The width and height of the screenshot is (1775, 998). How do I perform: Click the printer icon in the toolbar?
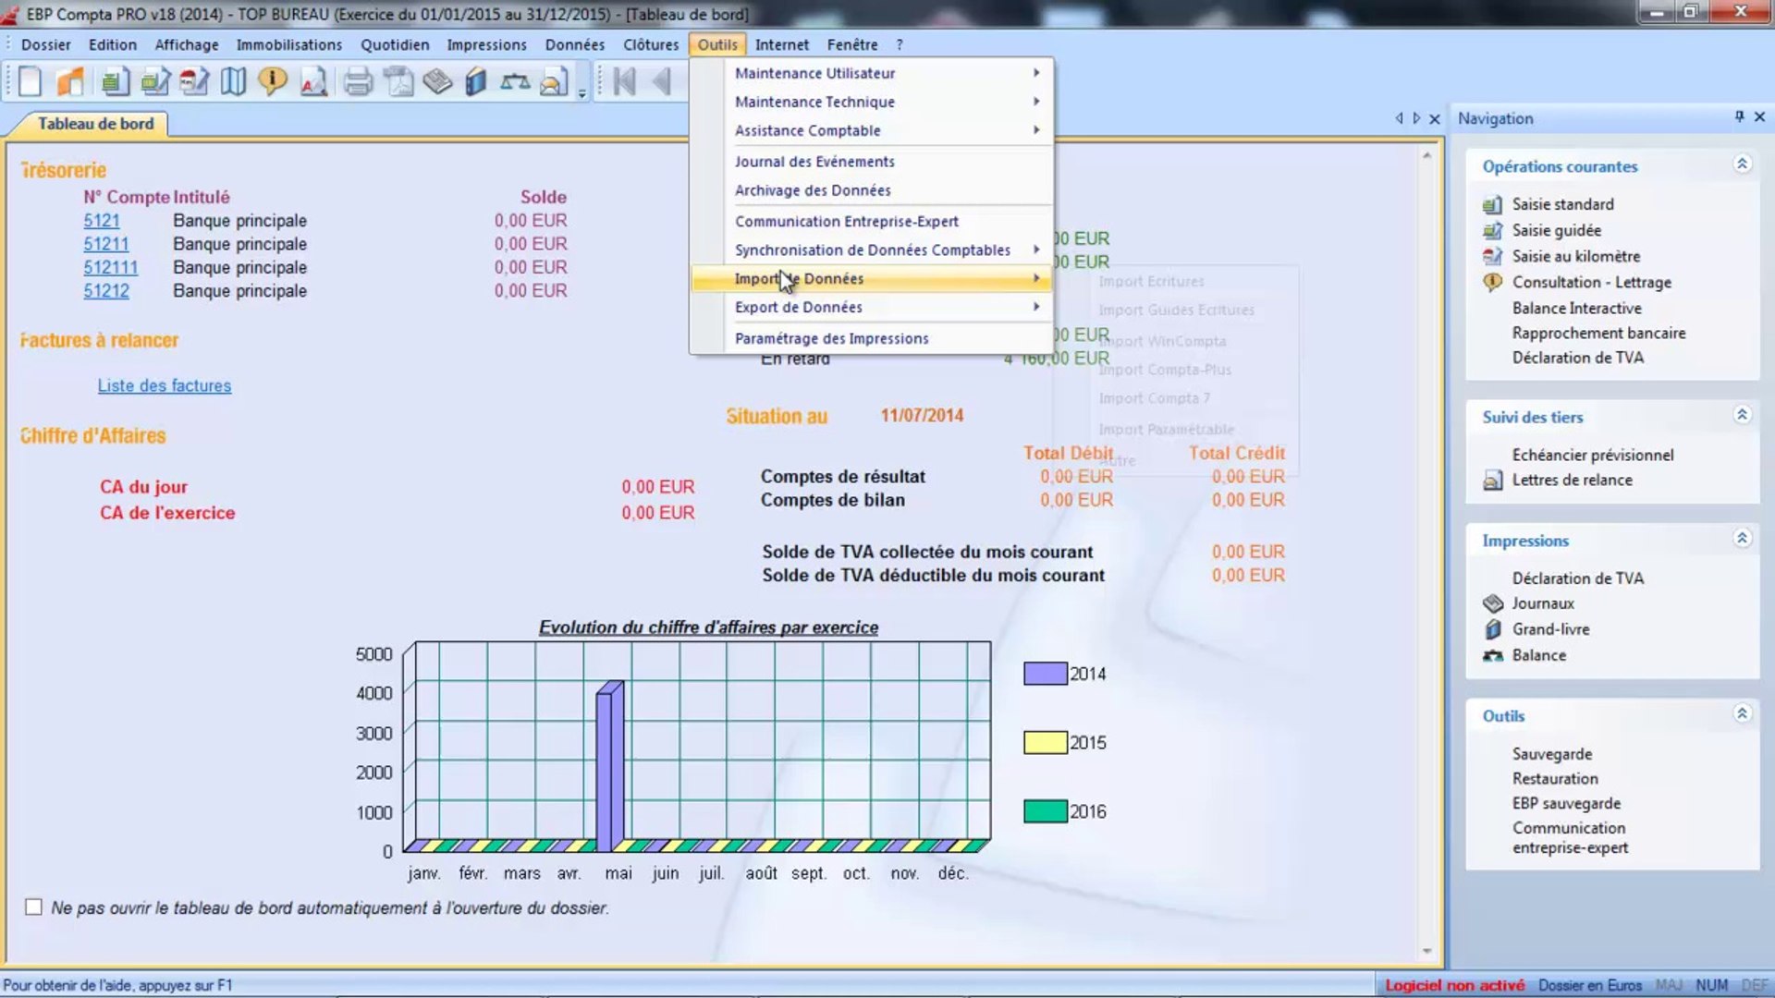pyautogui.click(x=358, y=82)
